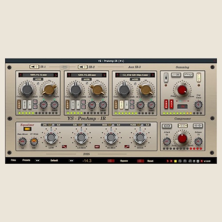The image size is (222, 222).
Task: Click the lower 12 slope button in Aux IR-3
Action: tap(132, 107)
